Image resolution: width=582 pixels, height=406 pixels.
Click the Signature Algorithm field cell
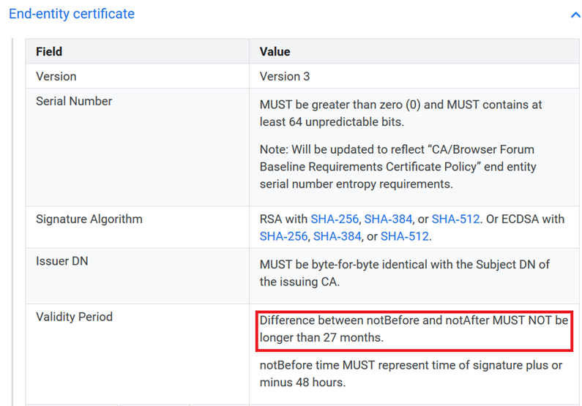[89, 219]
